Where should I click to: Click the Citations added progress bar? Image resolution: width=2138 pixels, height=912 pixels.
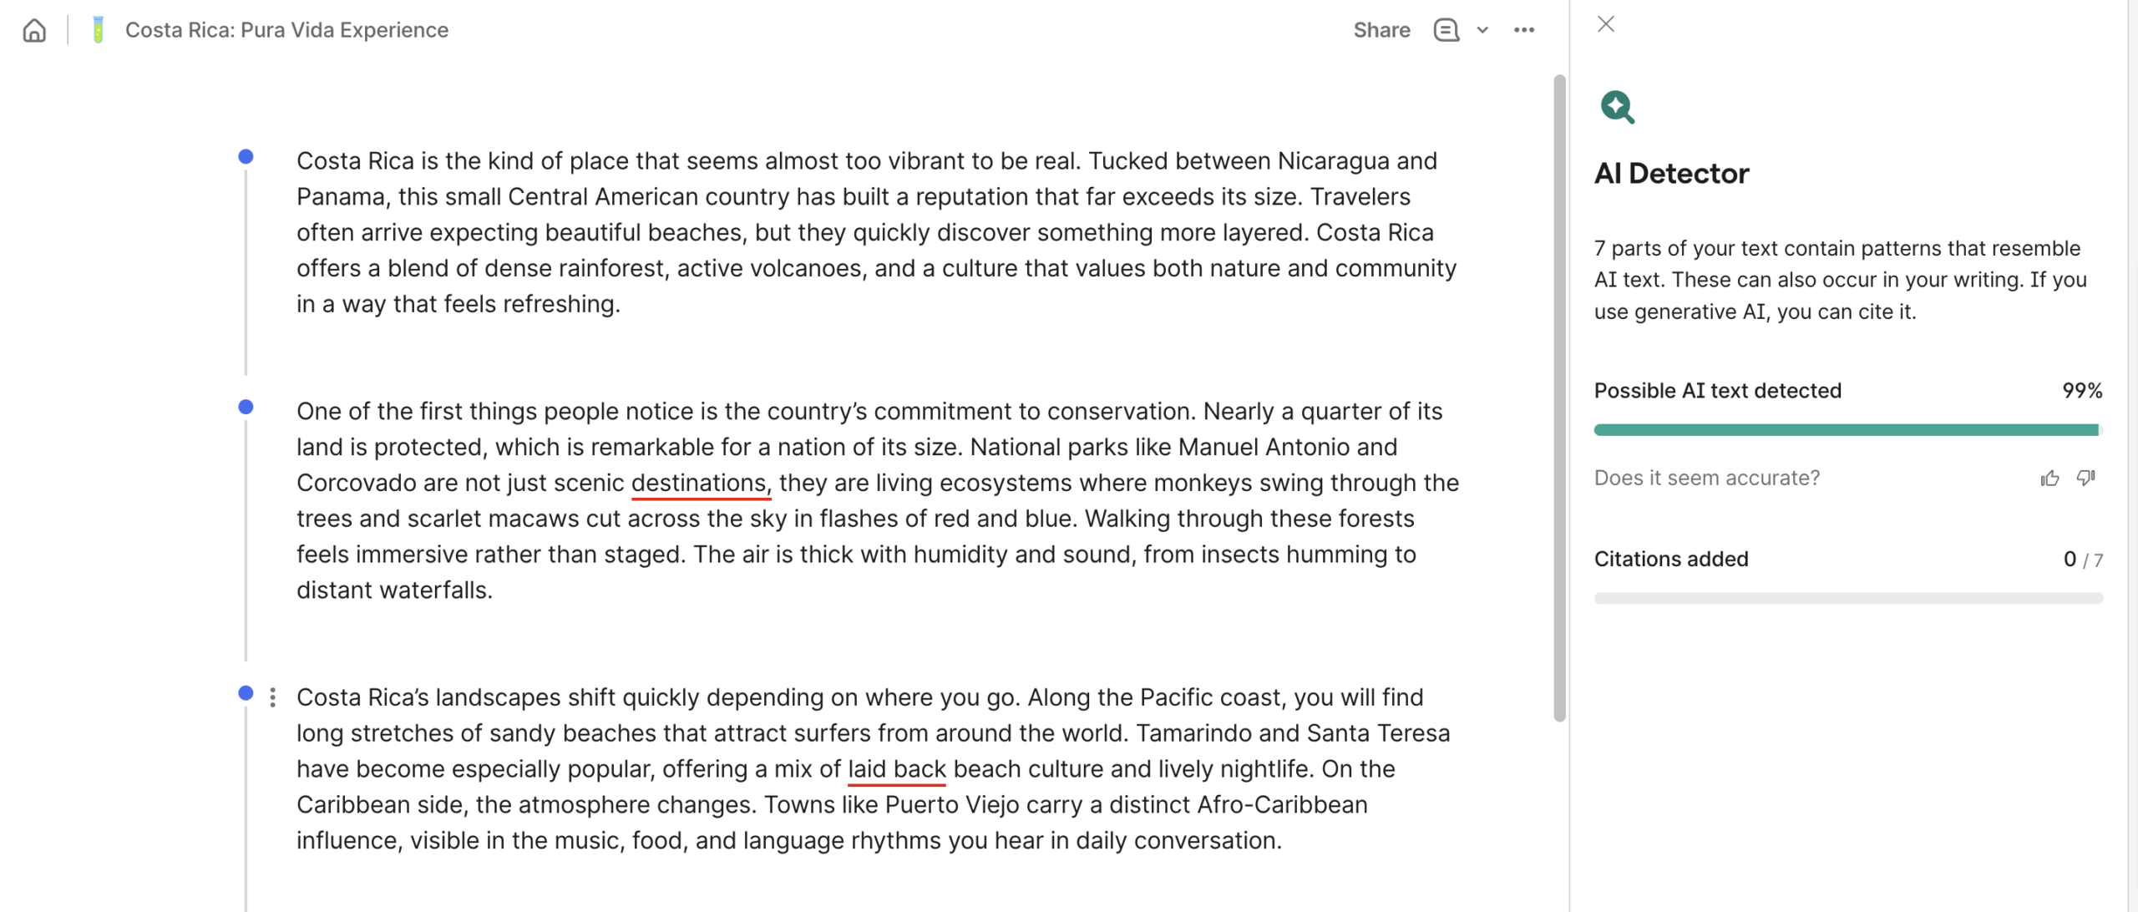pyautogui.click(x=1848, y=598)
